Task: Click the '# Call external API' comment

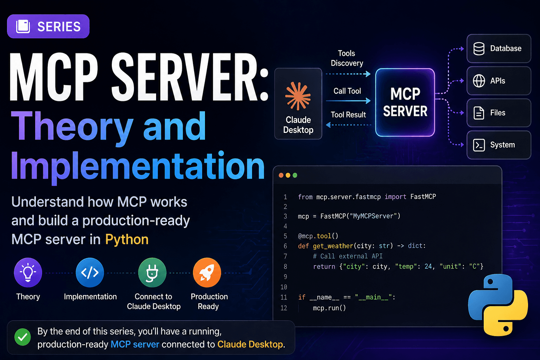Action: (x=348, y=256)
